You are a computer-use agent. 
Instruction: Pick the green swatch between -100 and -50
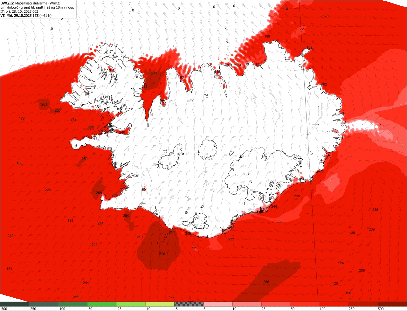(72, 304)
